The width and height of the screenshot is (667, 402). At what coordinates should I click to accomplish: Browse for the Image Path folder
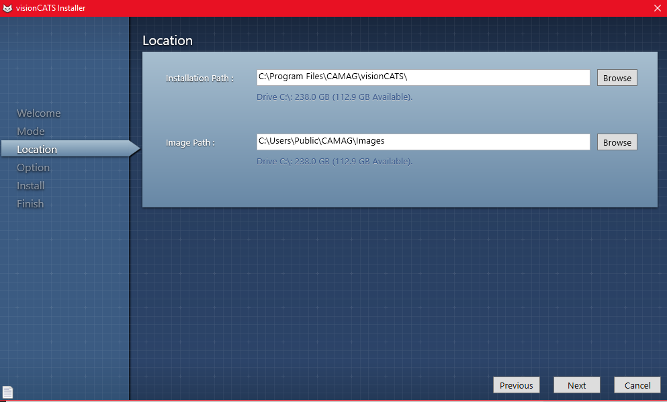point(617,142)
